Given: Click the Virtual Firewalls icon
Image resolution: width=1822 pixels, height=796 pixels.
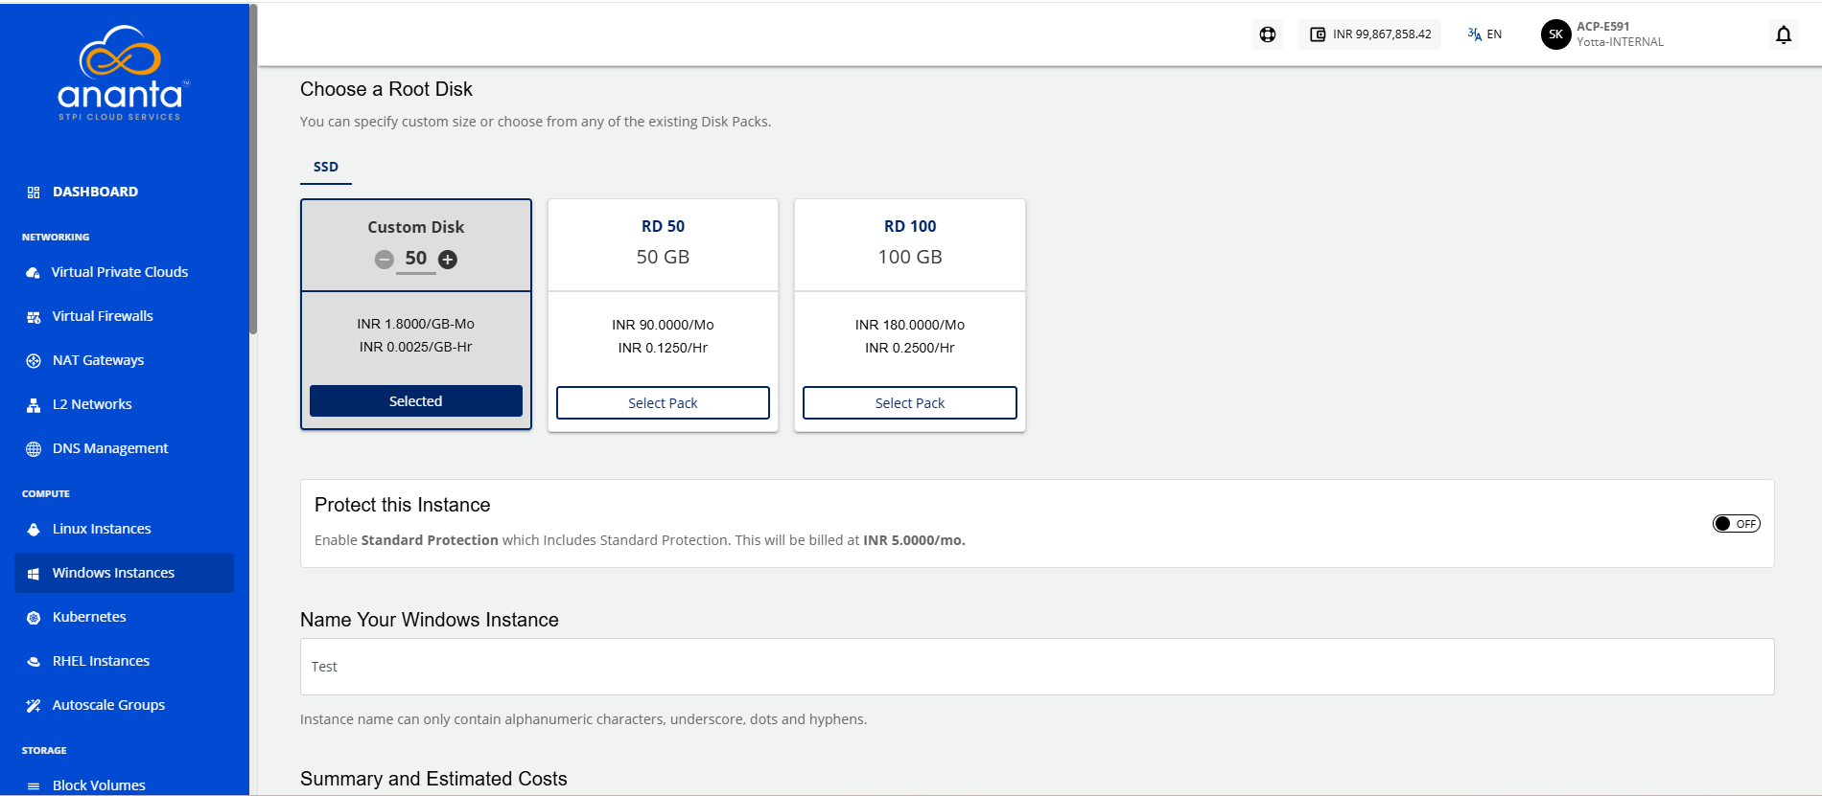Looking at the screenshot, I should [34, 317].
